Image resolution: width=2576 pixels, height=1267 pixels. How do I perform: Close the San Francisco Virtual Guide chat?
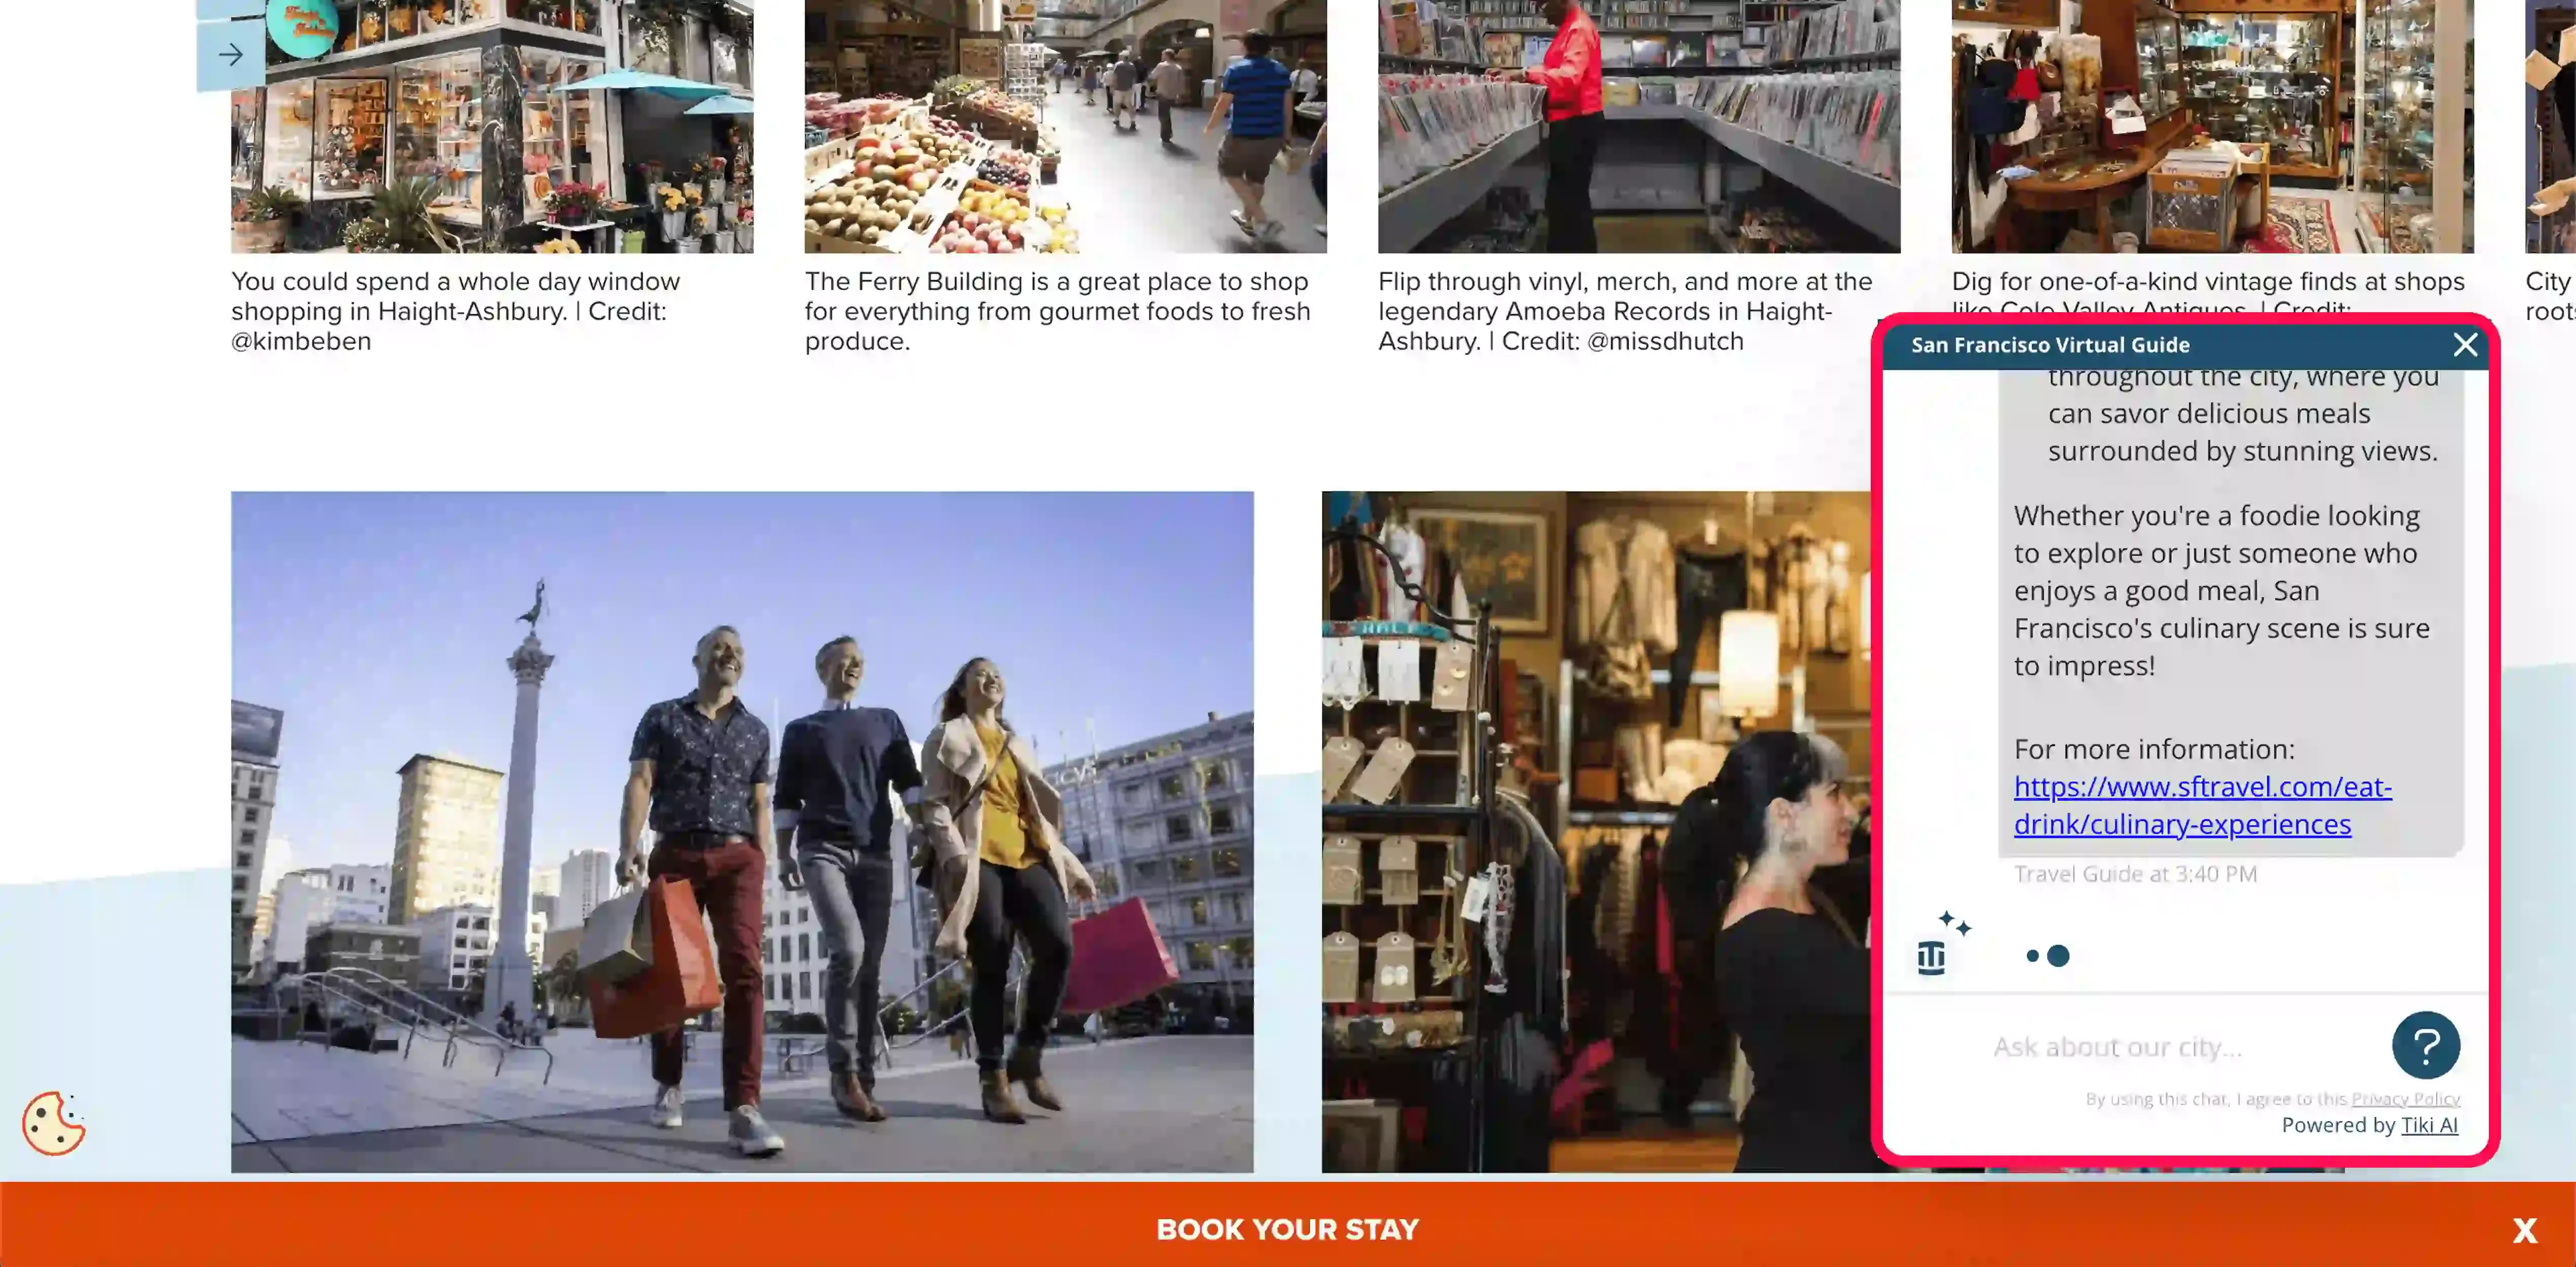pos(2465,345)
